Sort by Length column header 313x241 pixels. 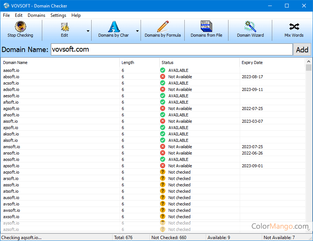[x=139, y=62]
